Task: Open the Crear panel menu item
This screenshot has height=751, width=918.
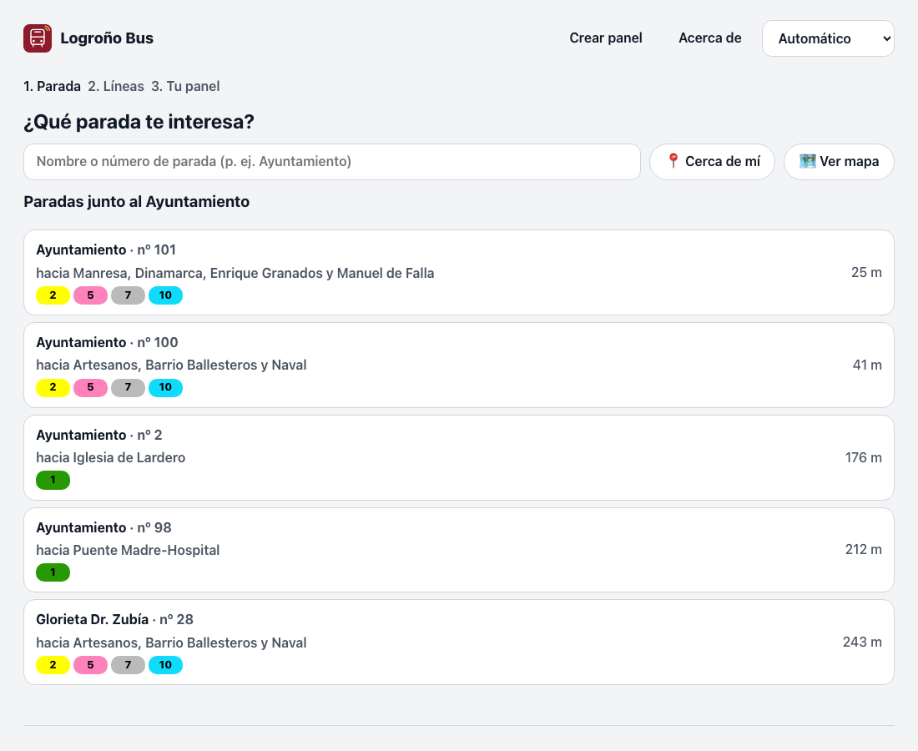Action: [606, 38]
